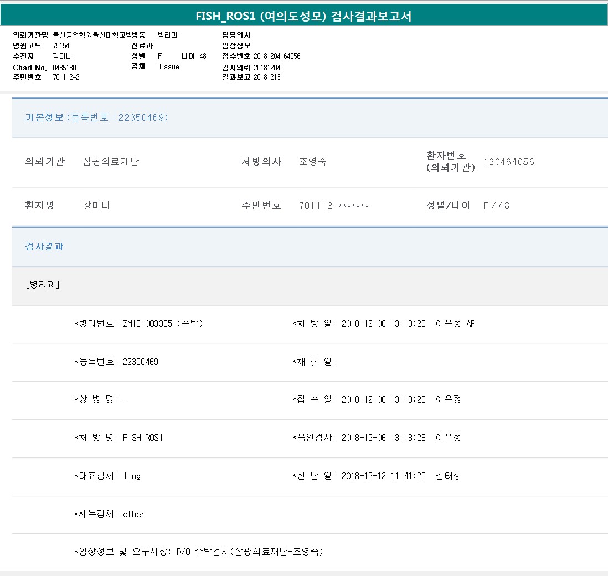Click the FISH_ROS1 report title banner

coord(303,16)
